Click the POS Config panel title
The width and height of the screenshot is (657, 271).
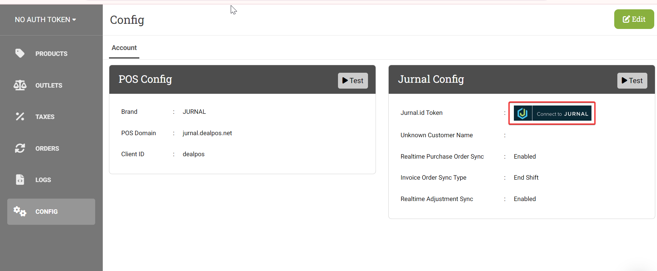pos(145,79)
